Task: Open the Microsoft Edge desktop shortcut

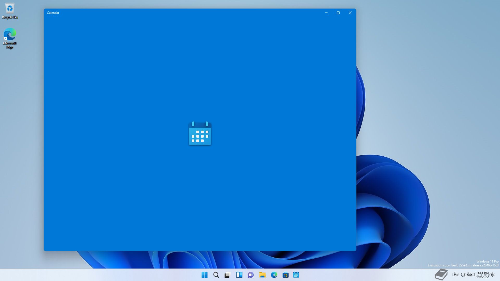Action: click(10, 38)
